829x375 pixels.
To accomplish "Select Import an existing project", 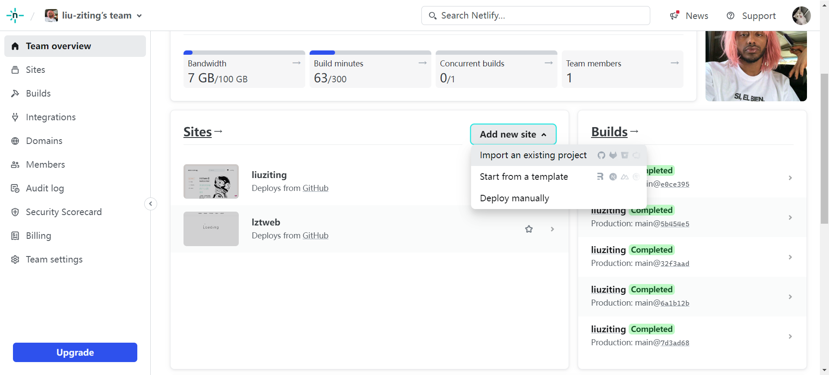I will click(559, 155).
